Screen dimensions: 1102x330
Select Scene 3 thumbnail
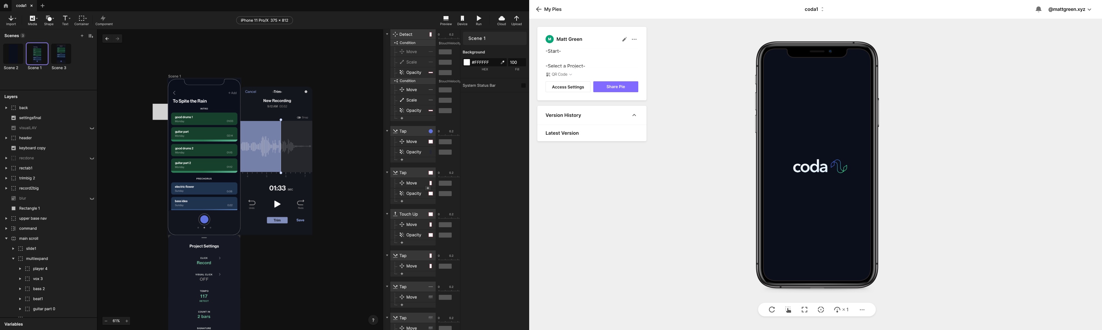coord(61,54)
